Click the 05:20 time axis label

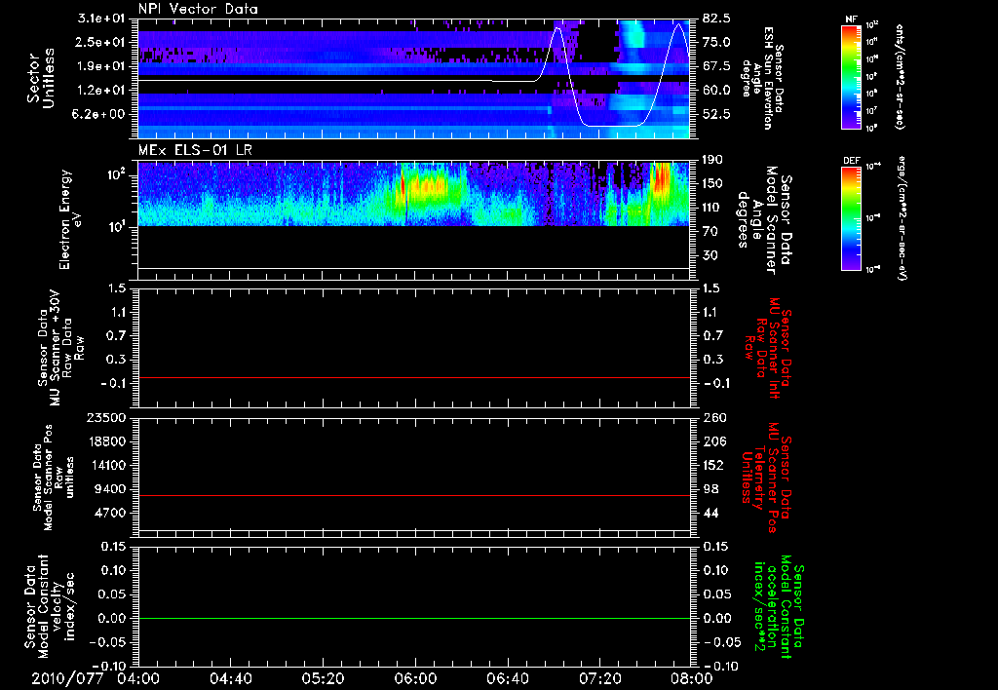[x=323, y=678]
